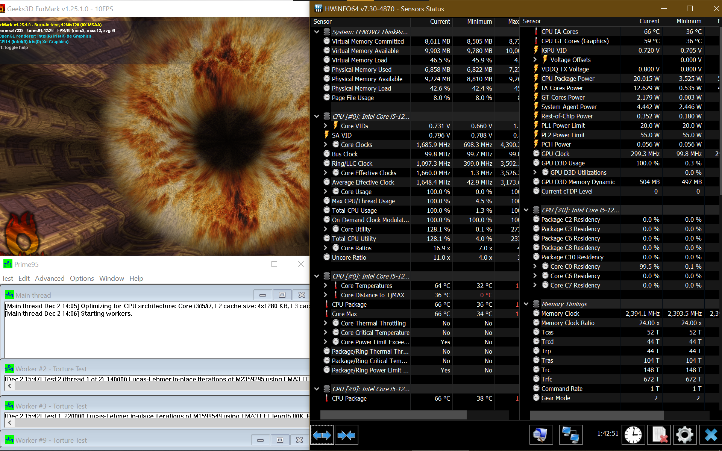This screenshot has width=722, height=451.
Task: Open the Prime95 Advanced menu
Action: click(x=50, y=278)
